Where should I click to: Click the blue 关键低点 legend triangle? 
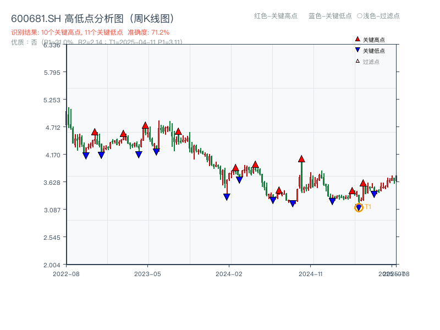click(x=358, y=50)
